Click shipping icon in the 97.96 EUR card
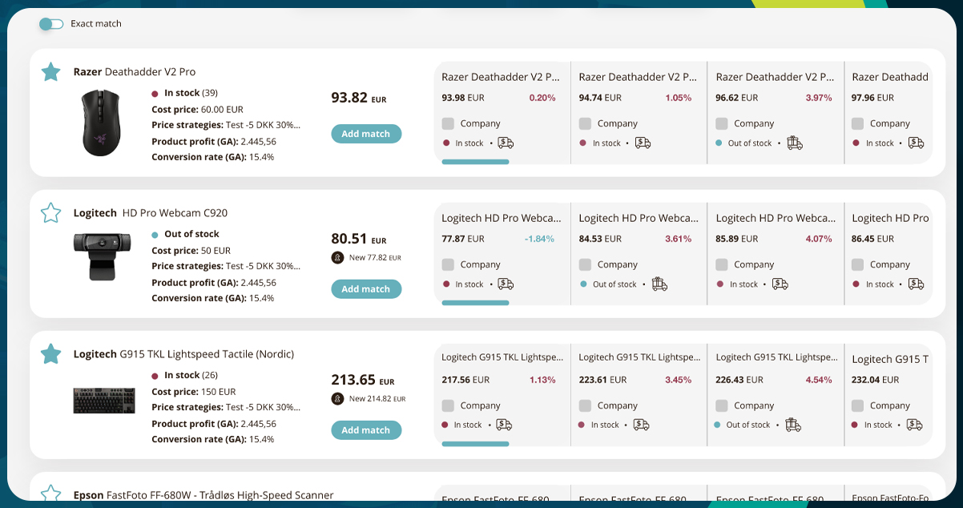 point(916,143)
